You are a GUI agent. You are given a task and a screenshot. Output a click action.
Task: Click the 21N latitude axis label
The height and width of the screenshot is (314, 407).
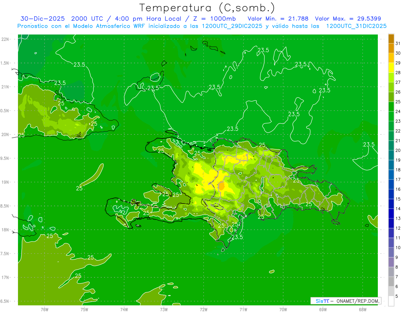pos(6,87)
